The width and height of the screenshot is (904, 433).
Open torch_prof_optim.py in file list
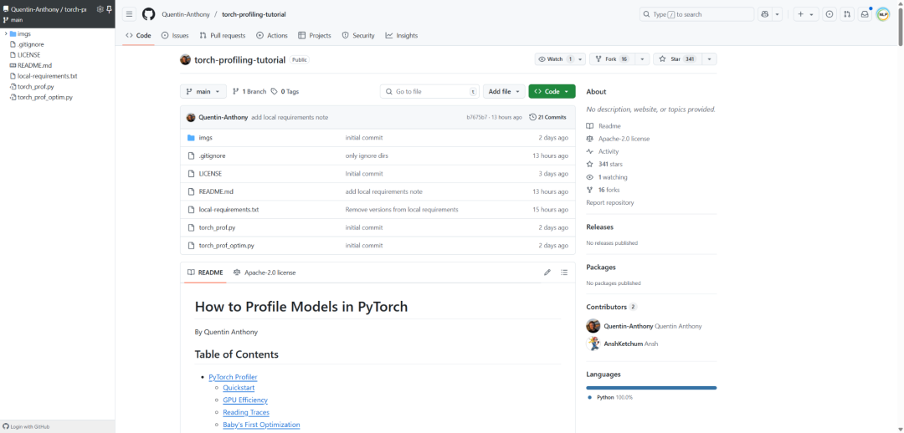coord(227,245)
